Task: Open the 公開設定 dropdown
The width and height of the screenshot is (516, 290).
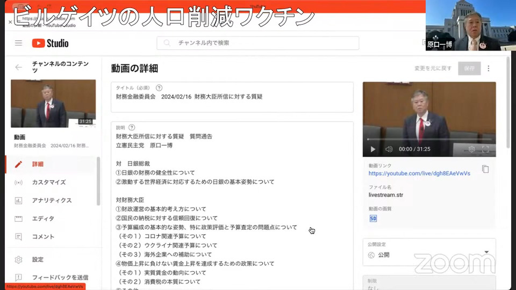Action: 429,252
